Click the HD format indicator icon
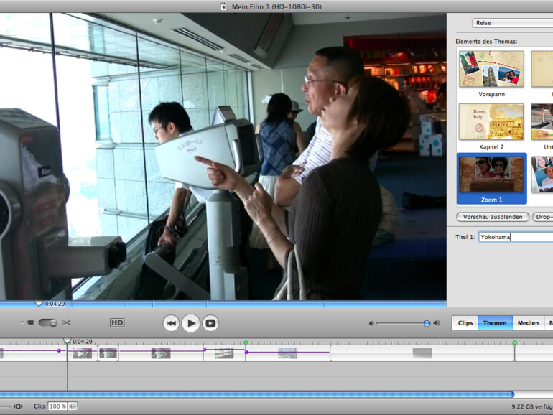The width and height of the screenshot is (553, 415). (117, 323)
